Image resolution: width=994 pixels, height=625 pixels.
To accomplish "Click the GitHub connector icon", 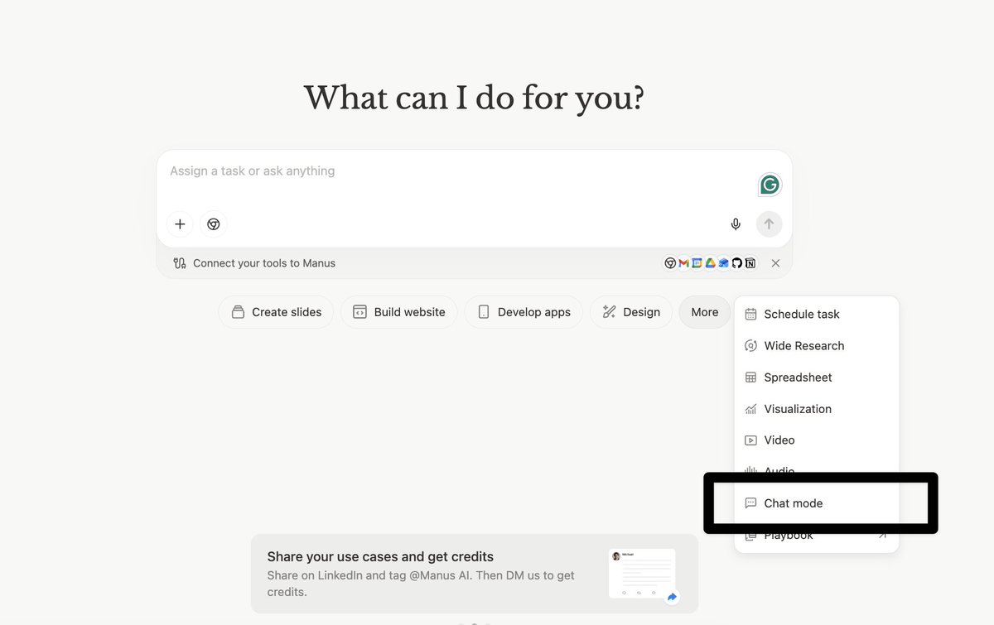I will click(x=736, y=263).
